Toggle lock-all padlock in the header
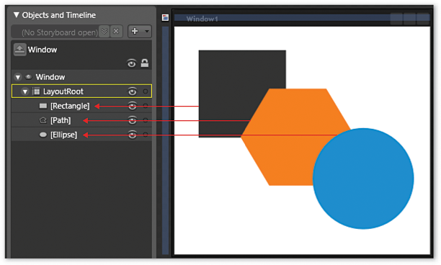 tap(145, 63)
